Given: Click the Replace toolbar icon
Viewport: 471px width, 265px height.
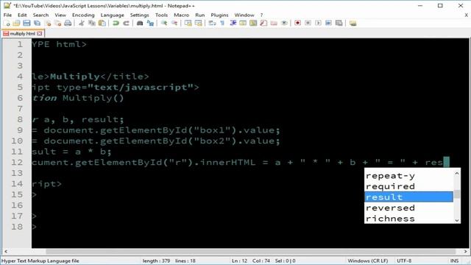Looking at the screenshot, I should click(x=150, y=23).
